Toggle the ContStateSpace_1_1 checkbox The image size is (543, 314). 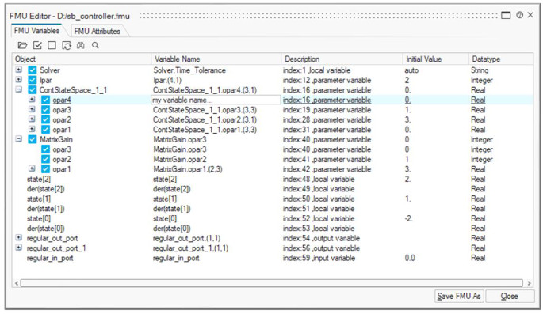click(33, 90)
